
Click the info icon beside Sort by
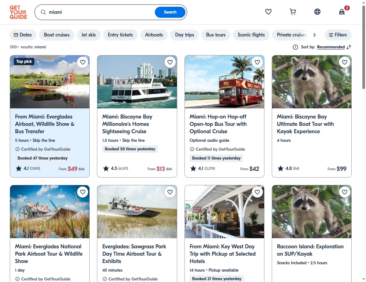pyautogui.click(x=295, y=47)
